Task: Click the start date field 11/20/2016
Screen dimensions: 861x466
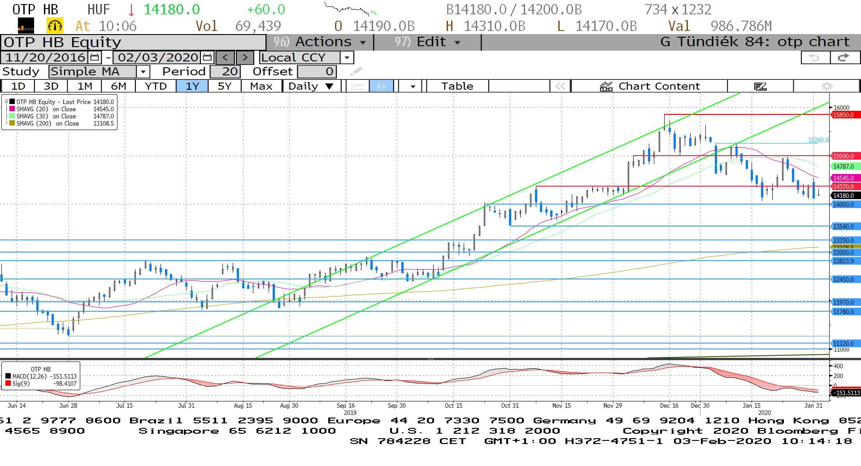Action: pyautogui.click(x=45, y=57)
